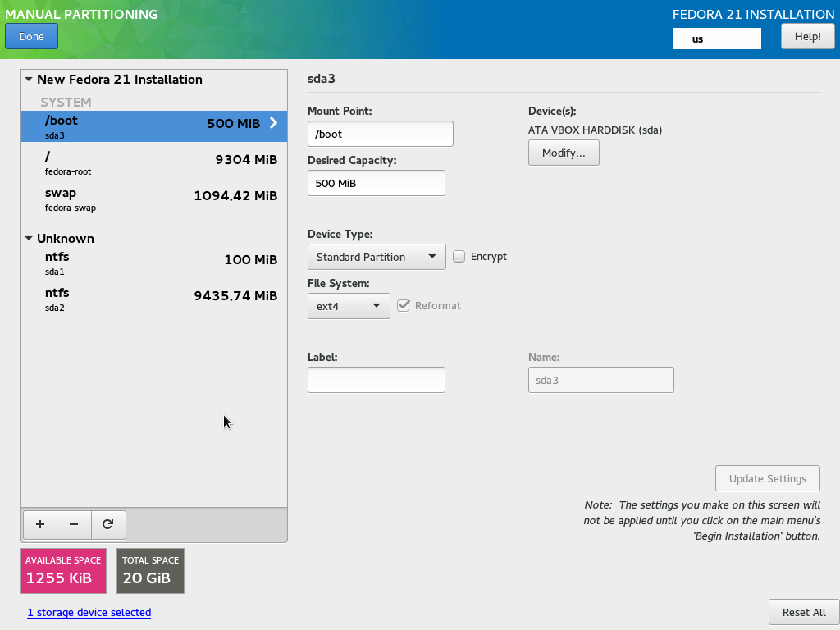Click the Desired Capacity input field
The image size is (840, 630).
377,183
